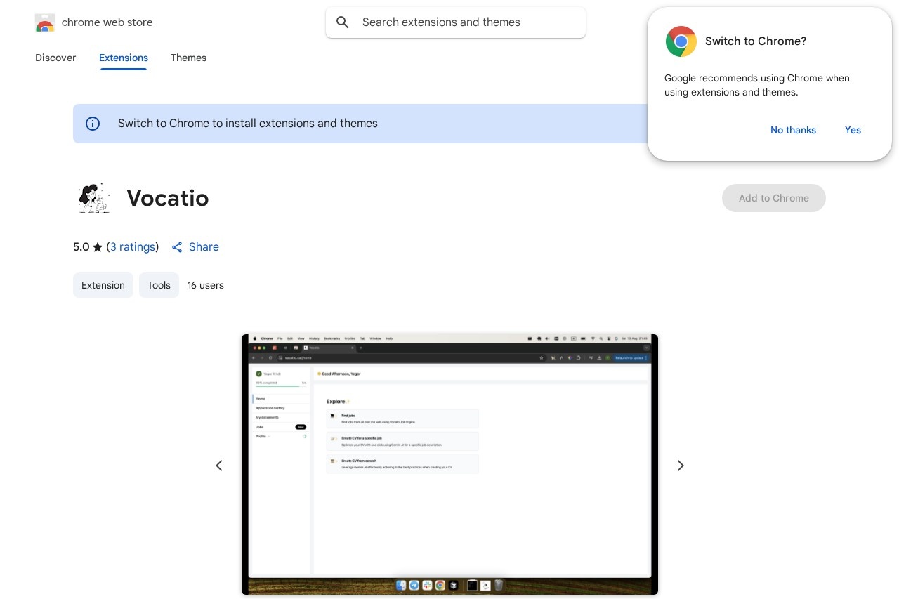Screen dimensions: 899x599
Task: Click Yes to switch to Chrome
Action: [x=853, y=130]
